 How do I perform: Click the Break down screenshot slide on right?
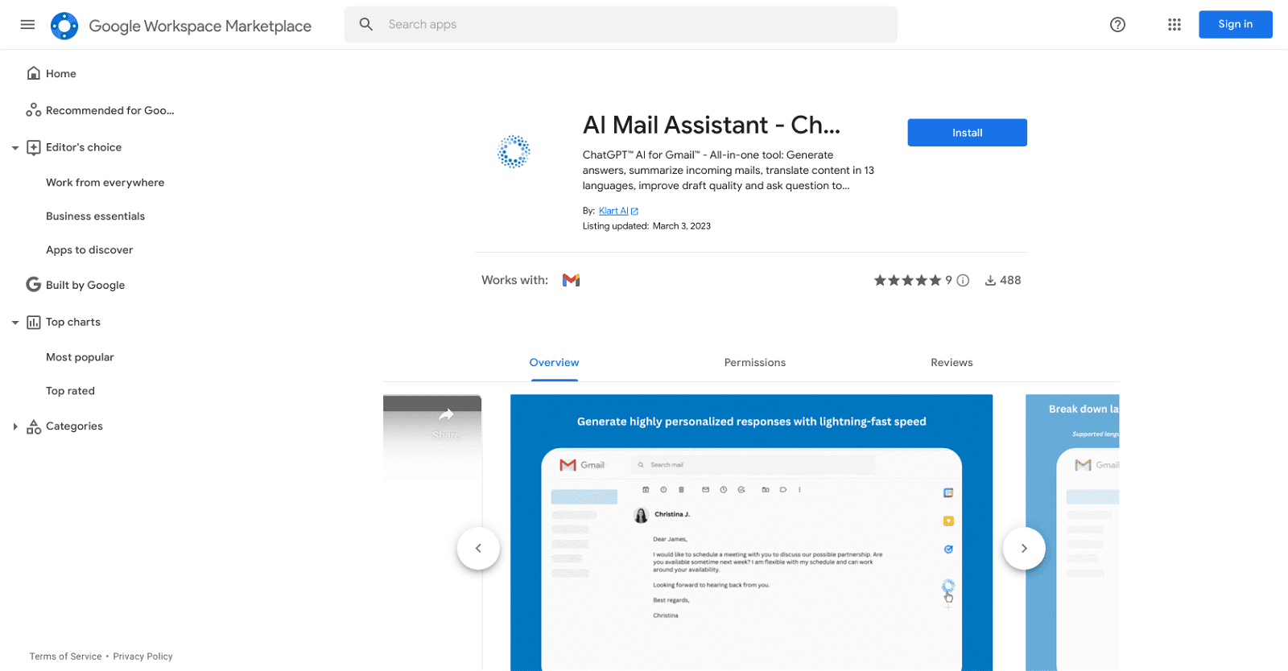pos(1072,533)
